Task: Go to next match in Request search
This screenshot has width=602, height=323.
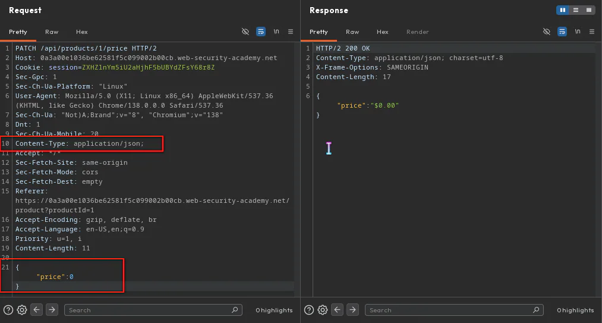Action: 52,309
